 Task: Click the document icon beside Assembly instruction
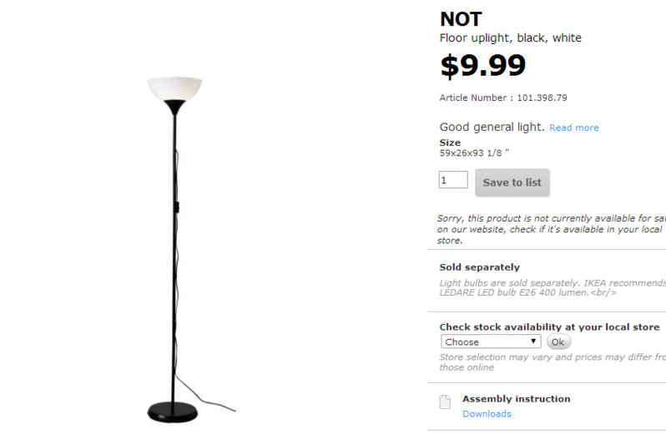click(445, 402)
